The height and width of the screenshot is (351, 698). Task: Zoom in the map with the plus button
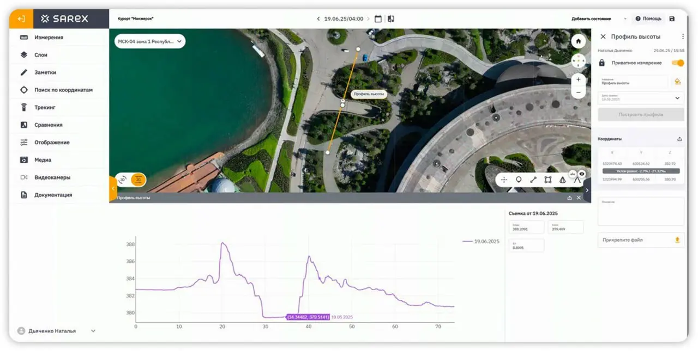(579, 79)
